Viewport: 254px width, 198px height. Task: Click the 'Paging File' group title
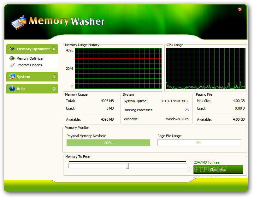[204, 94]
